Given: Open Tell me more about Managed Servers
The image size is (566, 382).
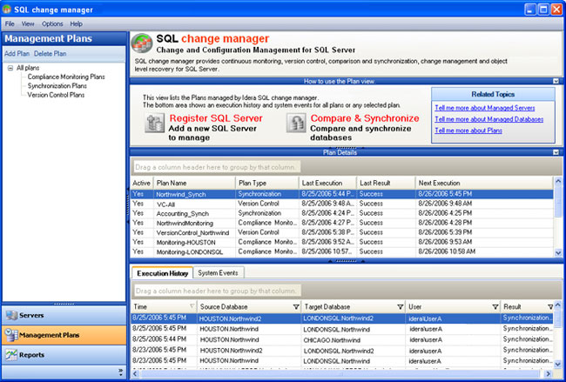Looking at the screenshot, I should [485, 108].
